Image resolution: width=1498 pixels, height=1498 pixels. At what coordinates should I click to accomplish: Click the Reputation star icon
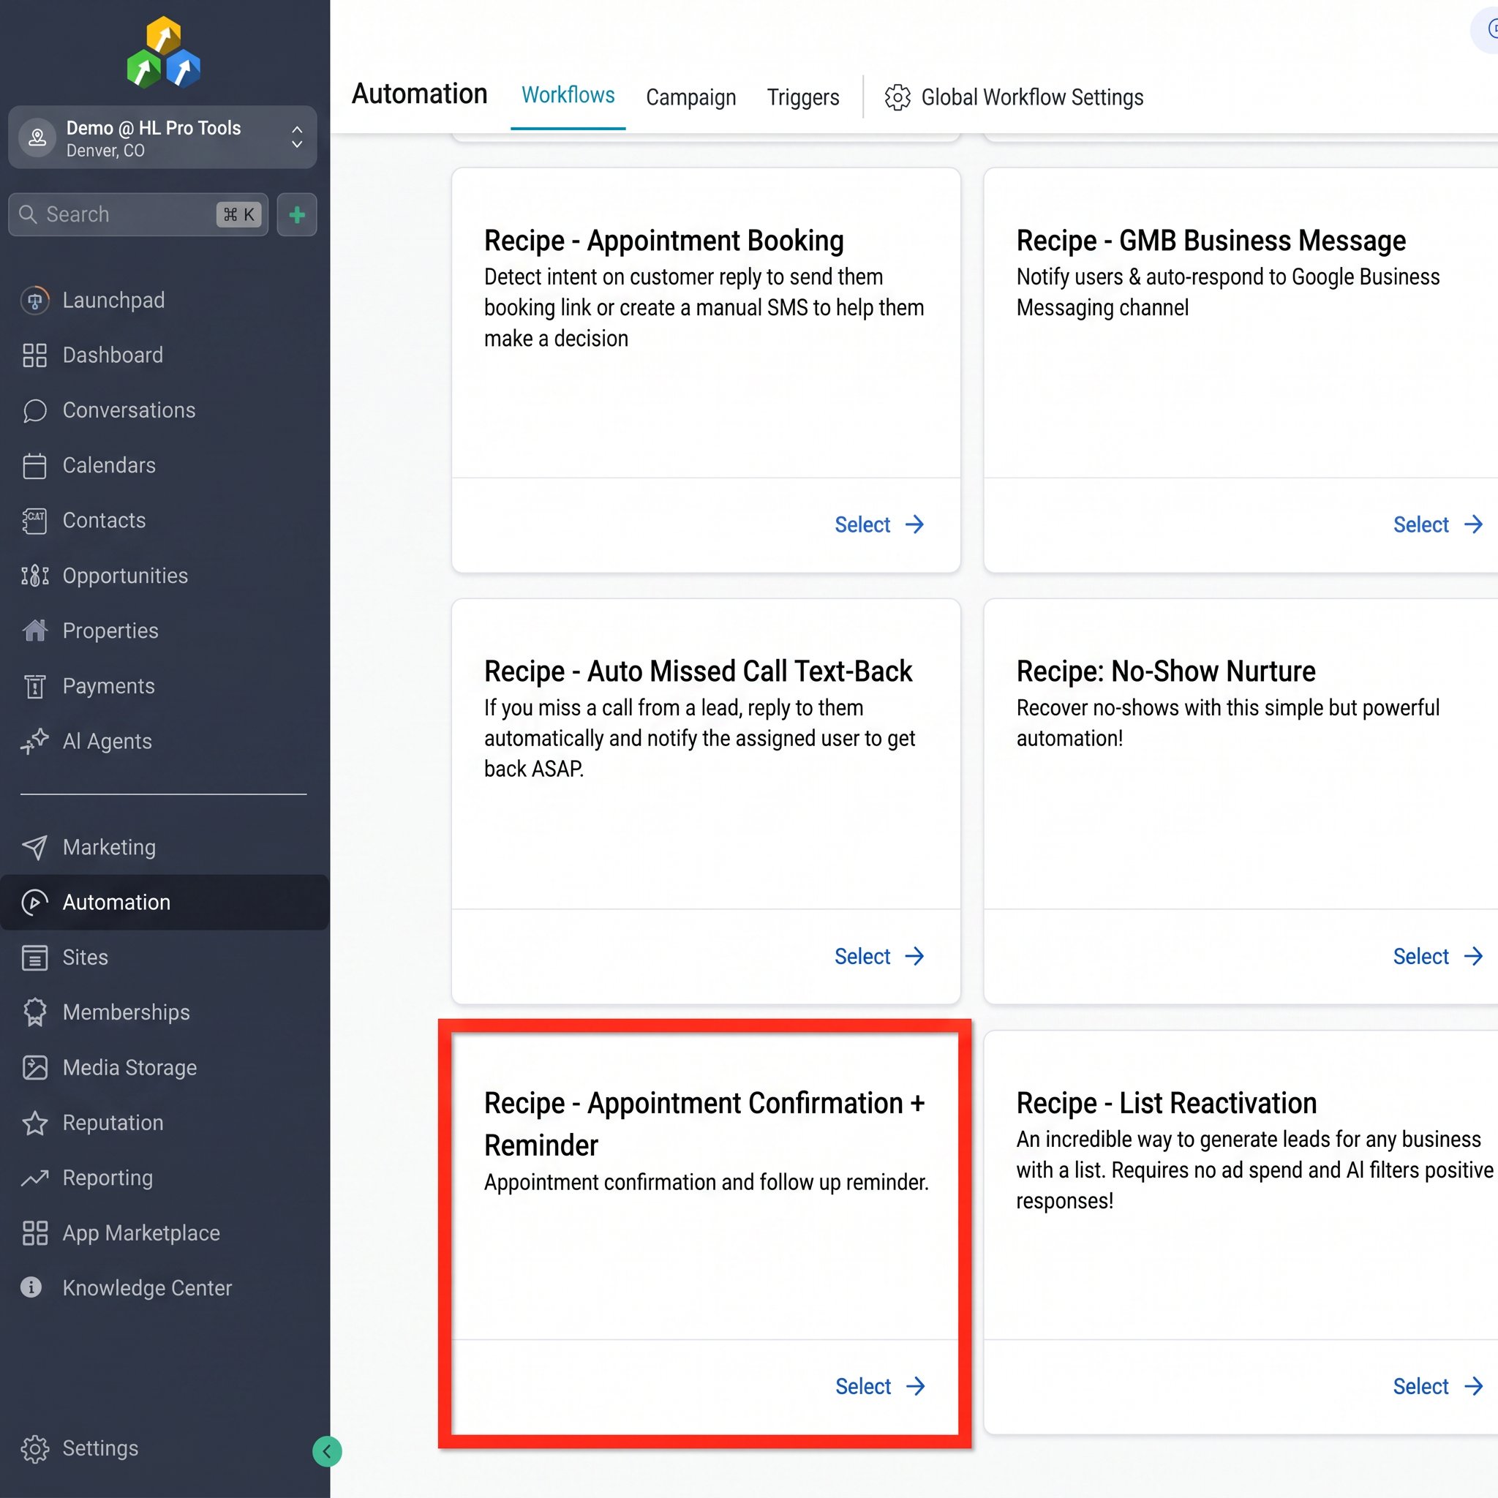pos(35,1123)
